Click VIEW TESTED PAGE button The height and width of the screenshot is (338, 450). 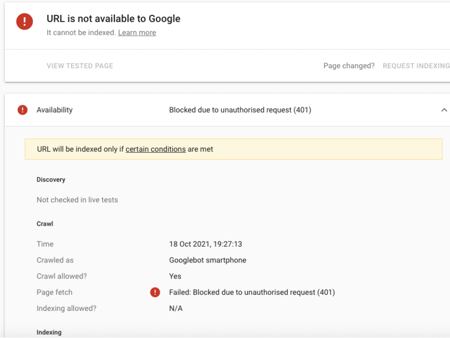[x=80, y=66]
